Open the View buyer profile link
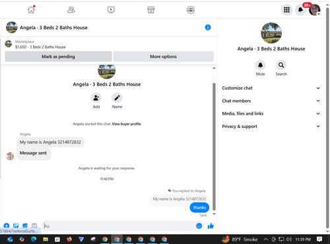 point(126,124)
